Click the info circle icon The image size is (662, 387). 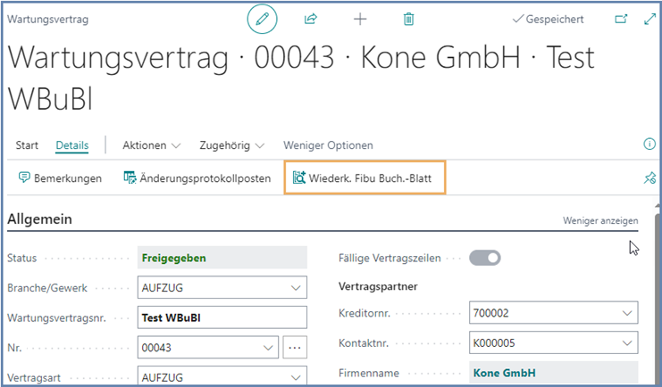point(649,144)
